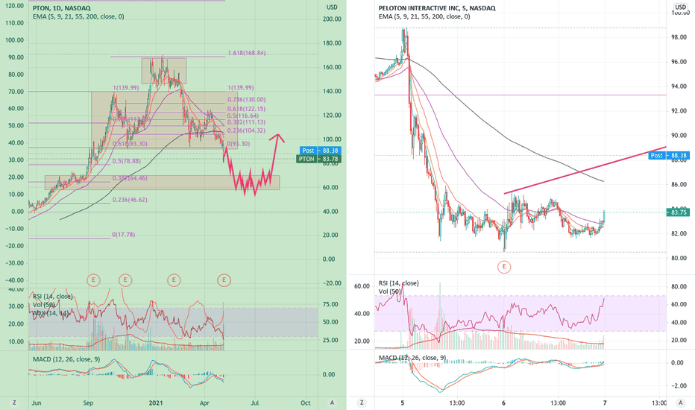695x410 pixels.
Task: Select the rising pink trend line on 5-minute chart
Action: coord(585,170)
